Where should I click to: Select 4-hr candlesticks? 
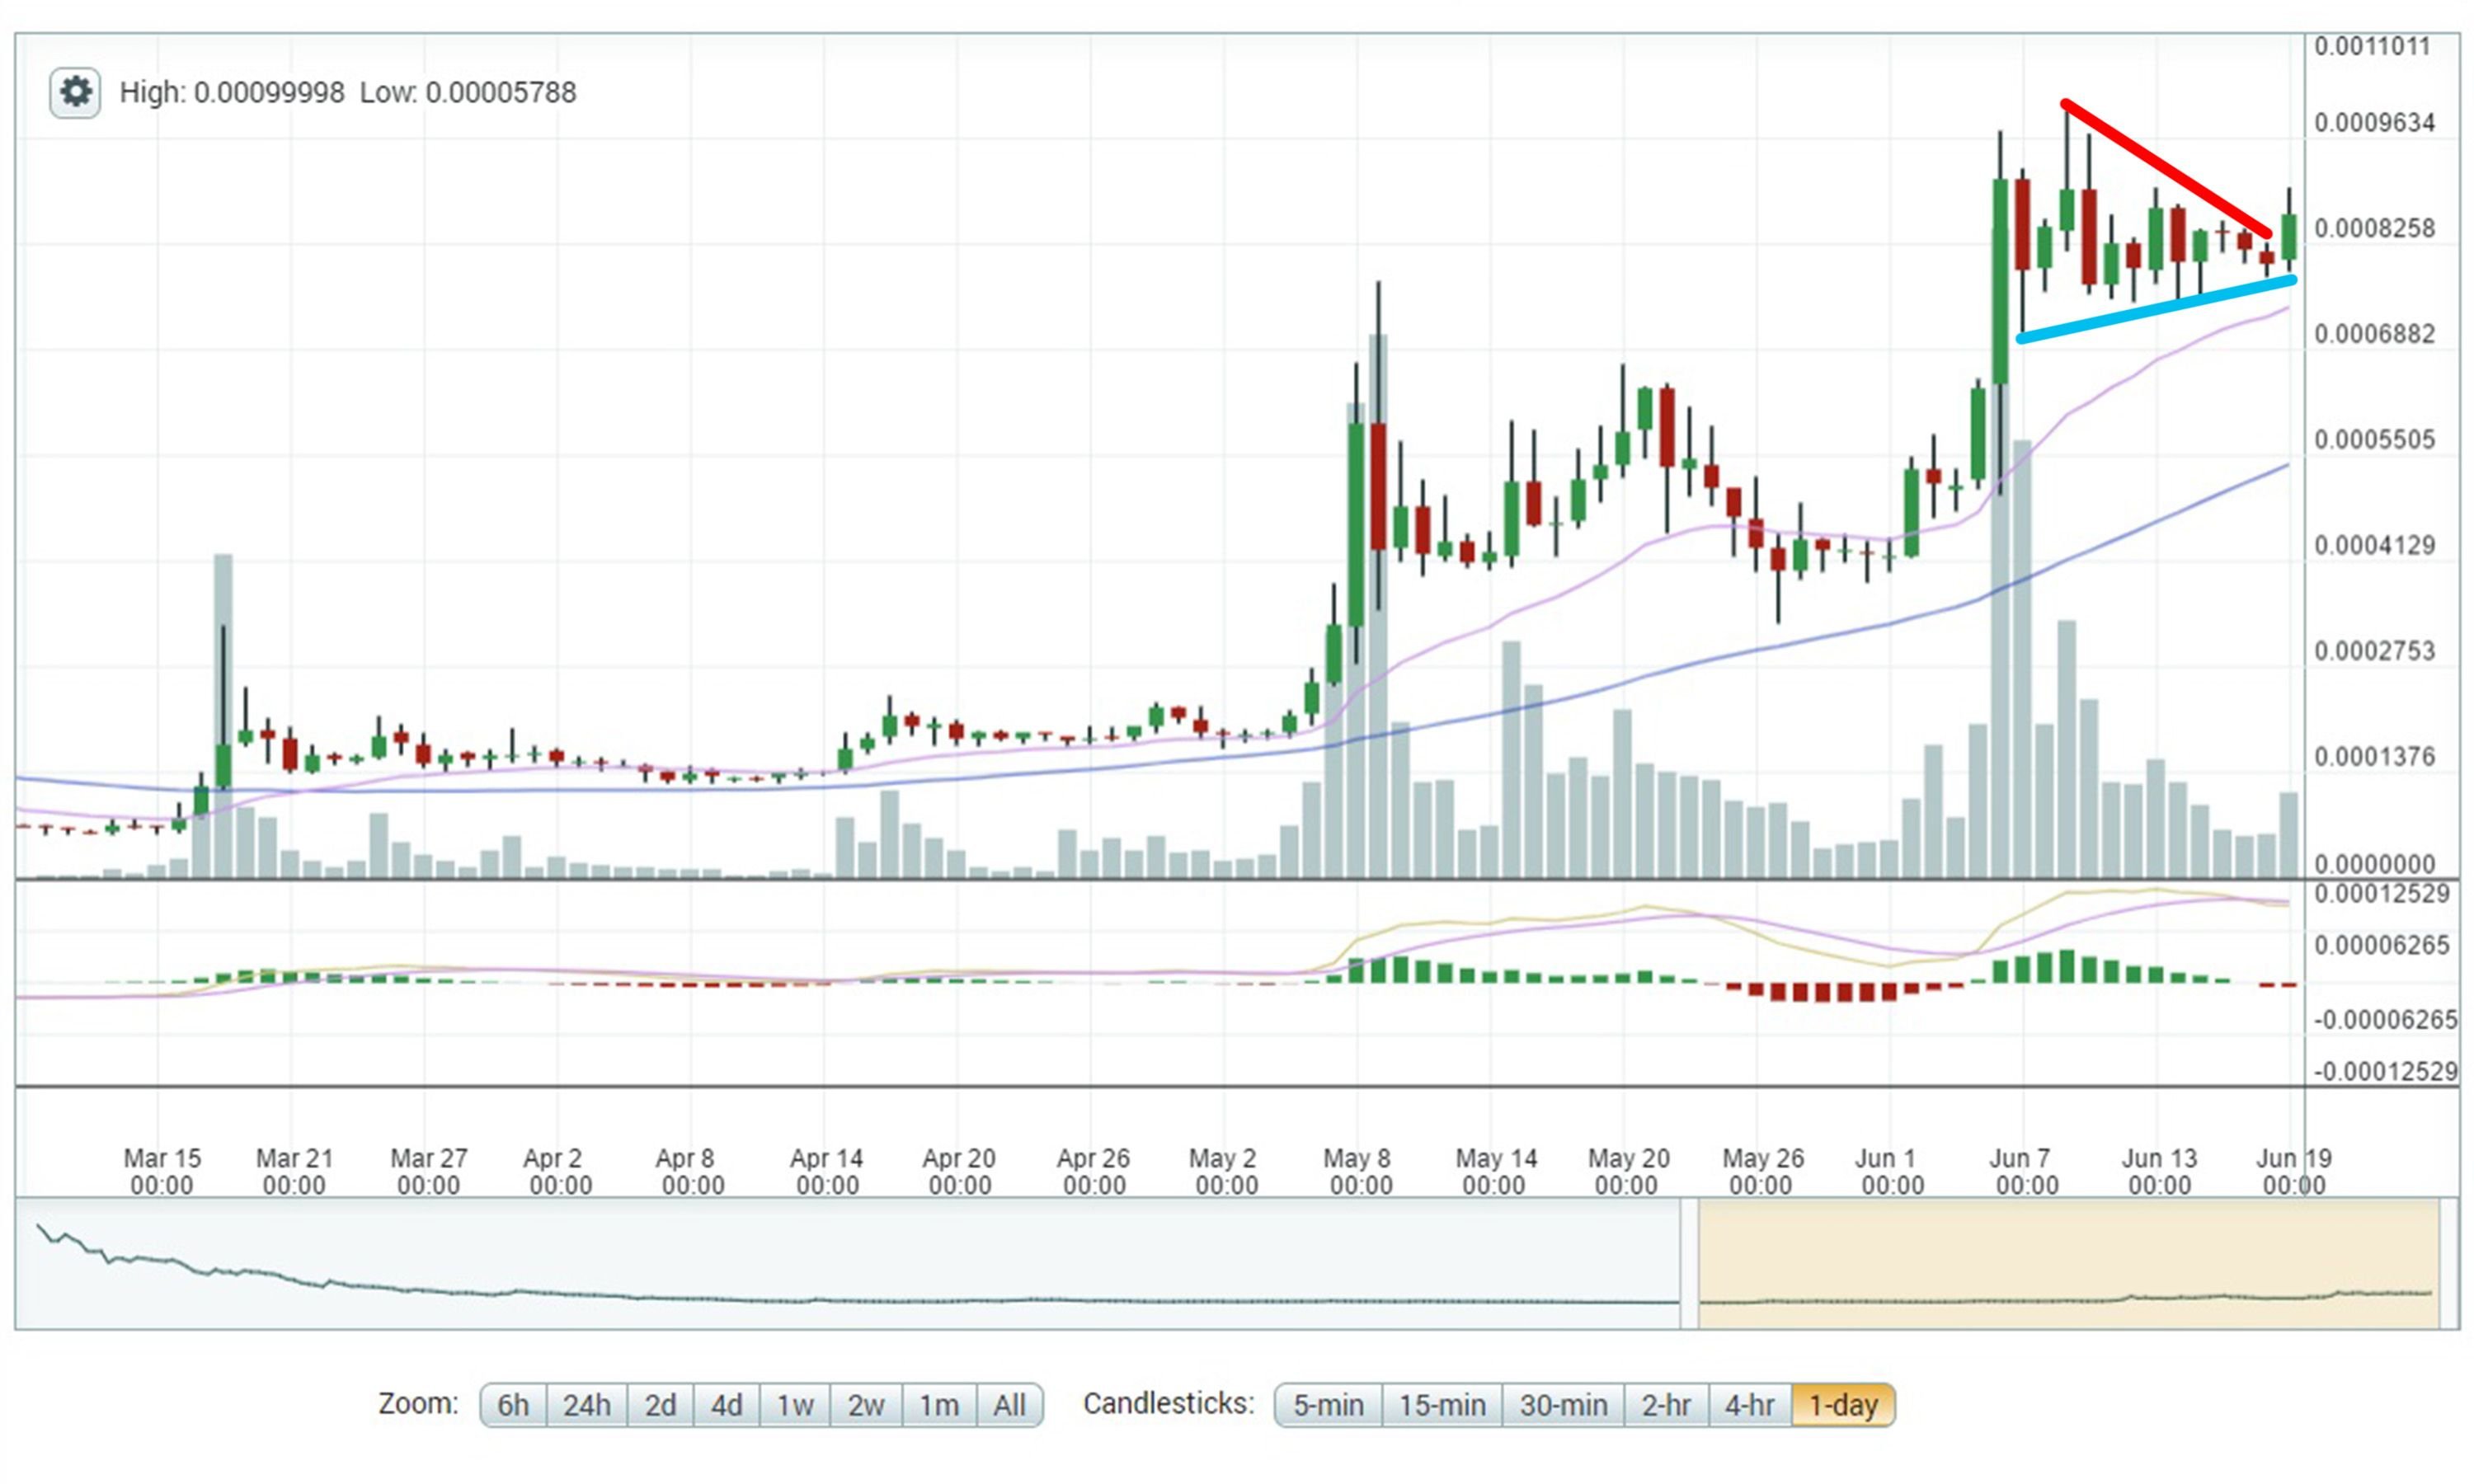point(1749,1405)
